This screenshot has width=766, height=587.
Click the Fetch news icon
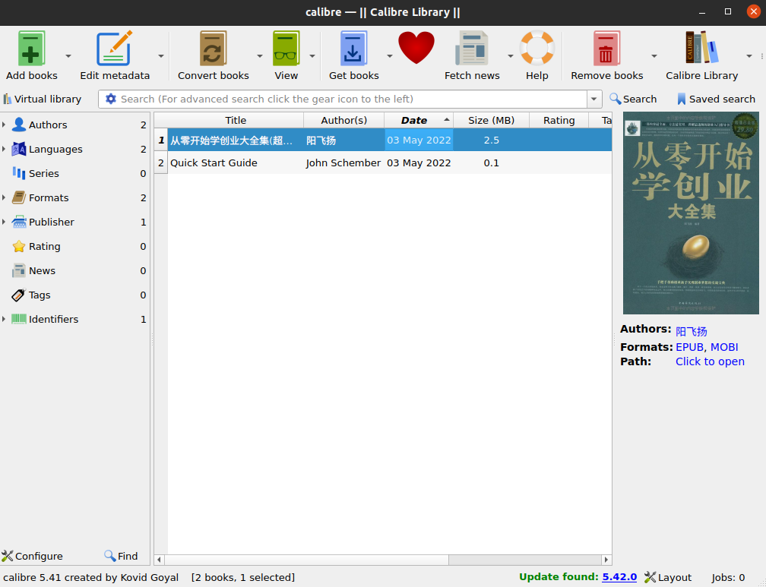coord(472,49)
